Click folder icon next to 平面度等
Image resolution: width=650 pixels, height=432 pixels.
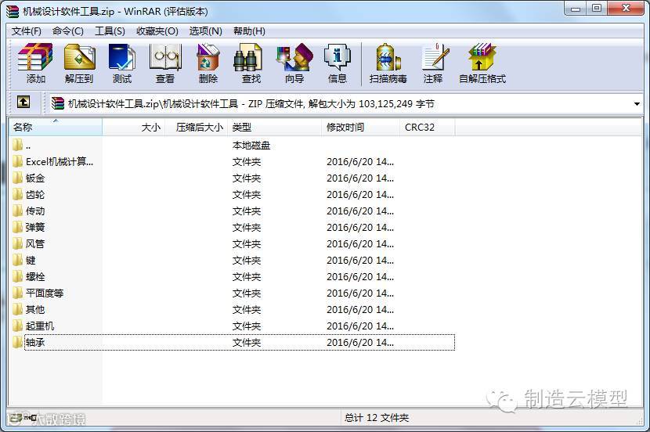click(17, 293)
